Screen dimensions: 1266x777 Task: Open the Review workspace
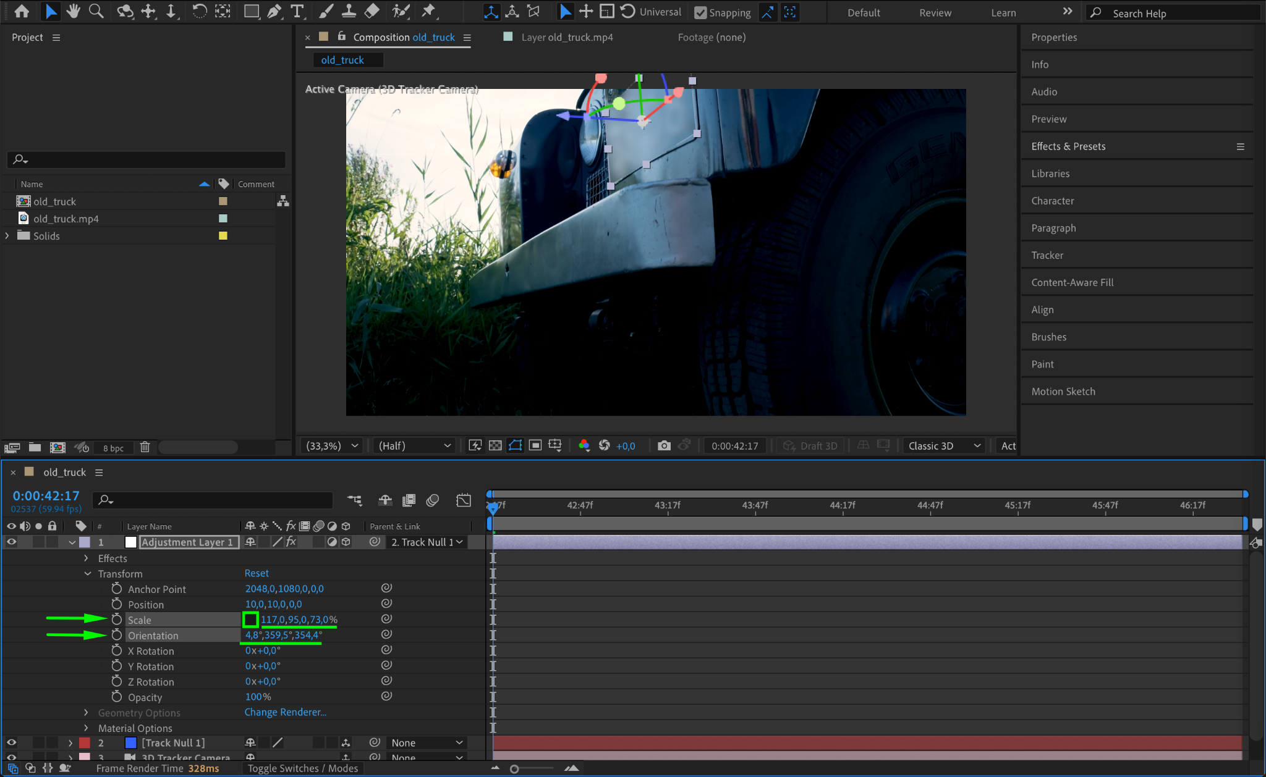coord(935,12)
